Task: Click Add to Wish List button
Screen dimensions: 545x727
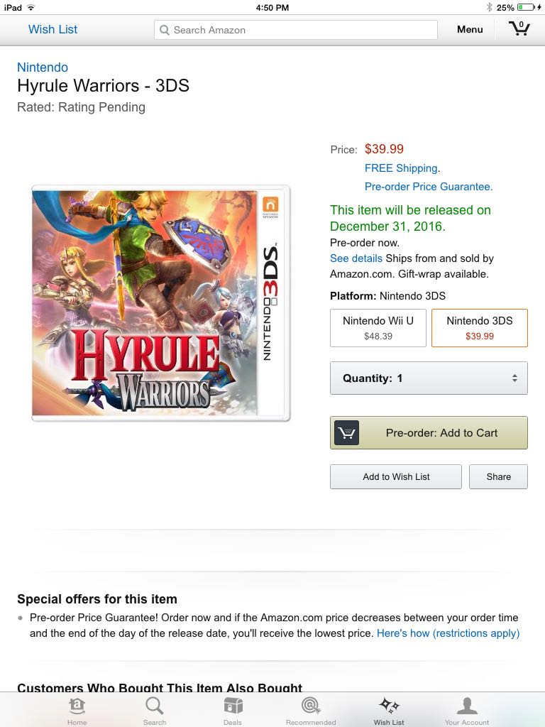Action: point(396,476)
